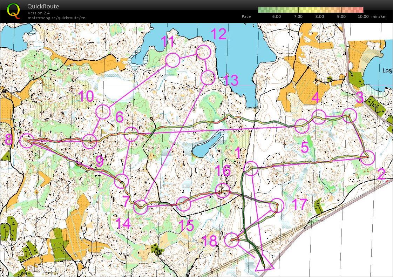
Task: Select control circle 7 on the map
Action: (121, 181)
